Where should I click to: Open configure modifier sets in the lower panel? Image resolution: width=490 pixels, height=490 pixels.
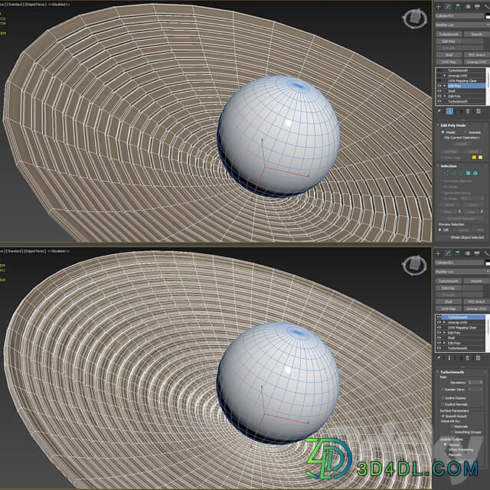(478, 358)
